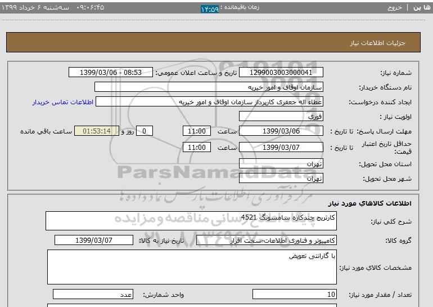Click the label تاریخ نیاز به کالا

coord(161,241)
